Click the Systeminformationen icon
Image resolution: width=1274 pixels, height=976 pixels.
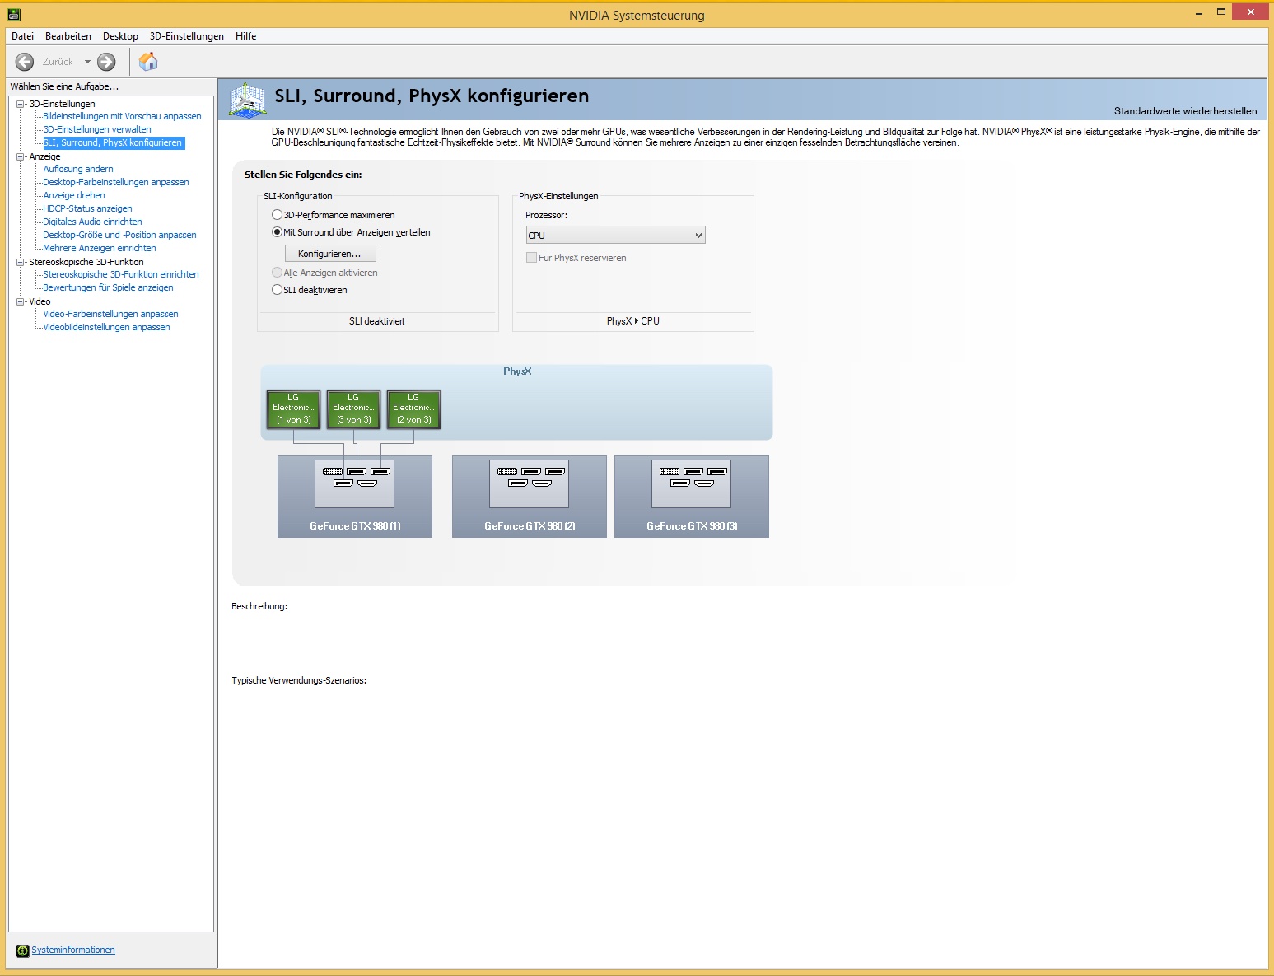tap(22, 950)
